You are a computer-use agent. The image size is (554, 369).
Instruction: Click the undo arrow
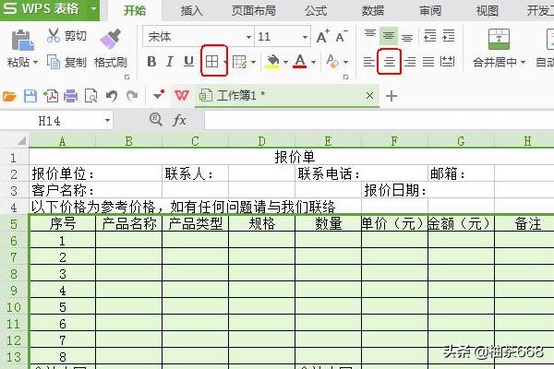pos(111,96)
